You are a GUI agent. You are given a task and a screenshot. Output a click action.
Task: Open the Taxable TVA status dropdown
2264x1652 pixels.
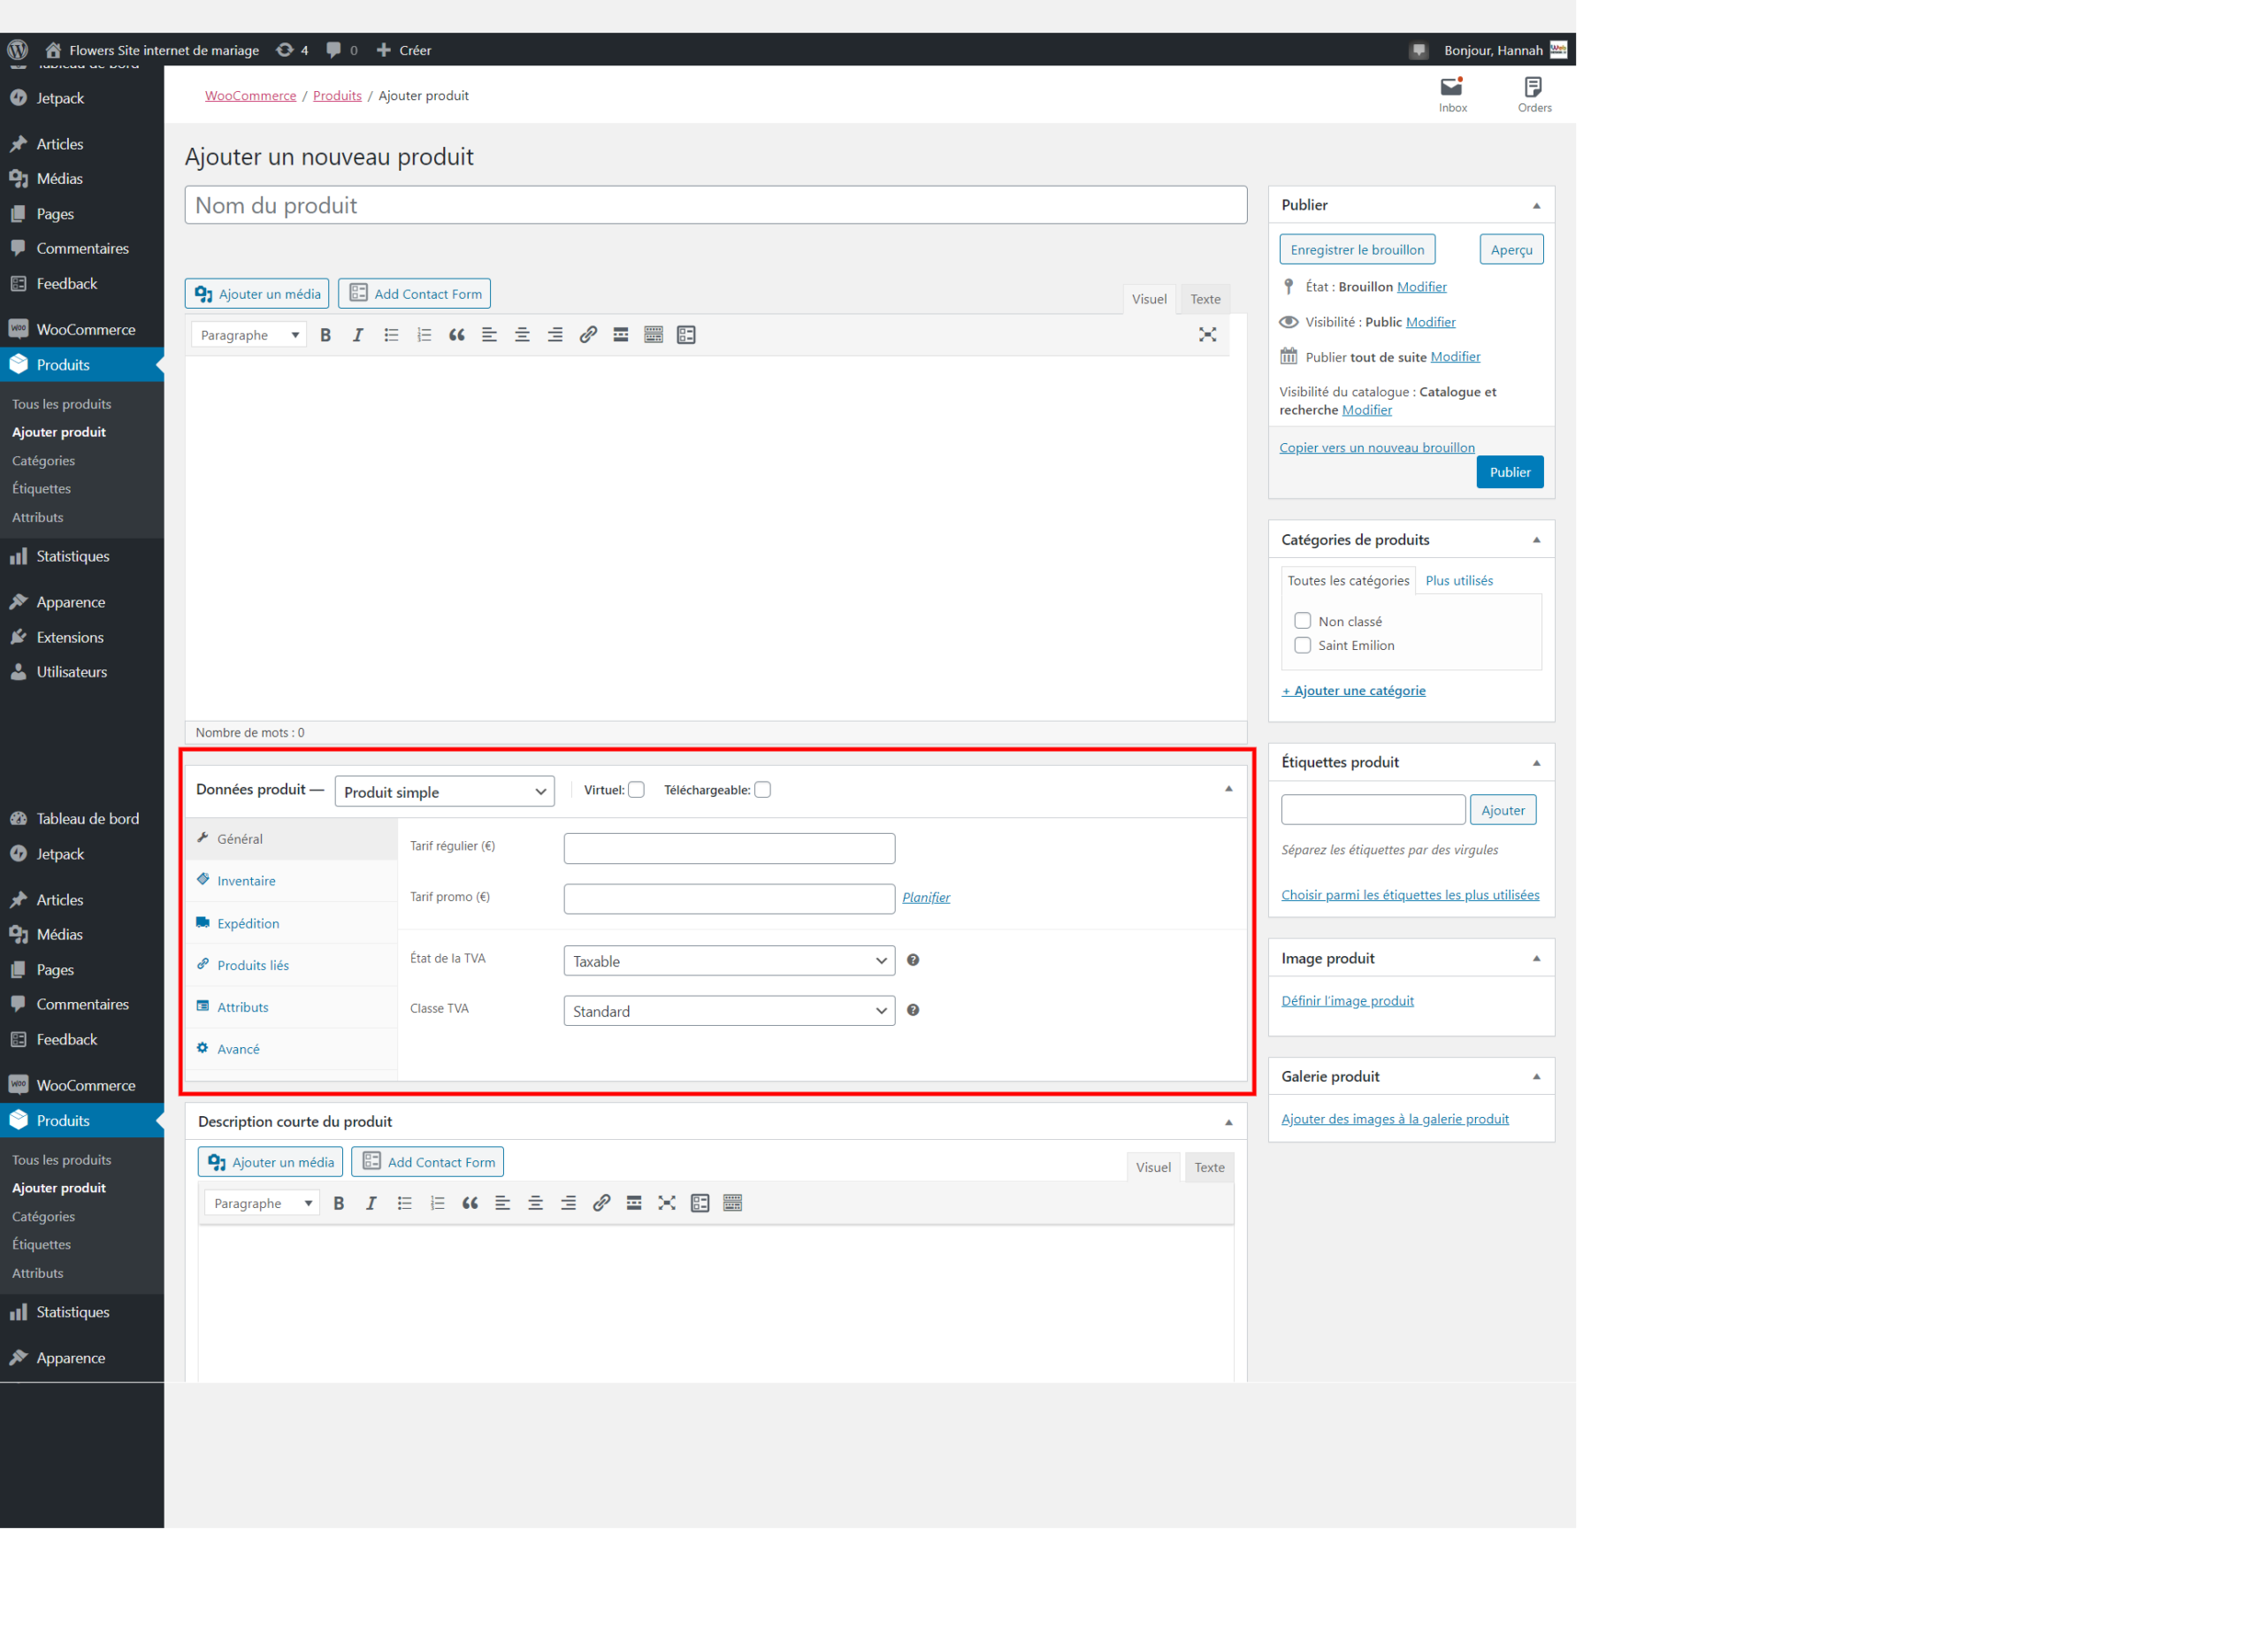pyautogui.click(x=729, y=961)
